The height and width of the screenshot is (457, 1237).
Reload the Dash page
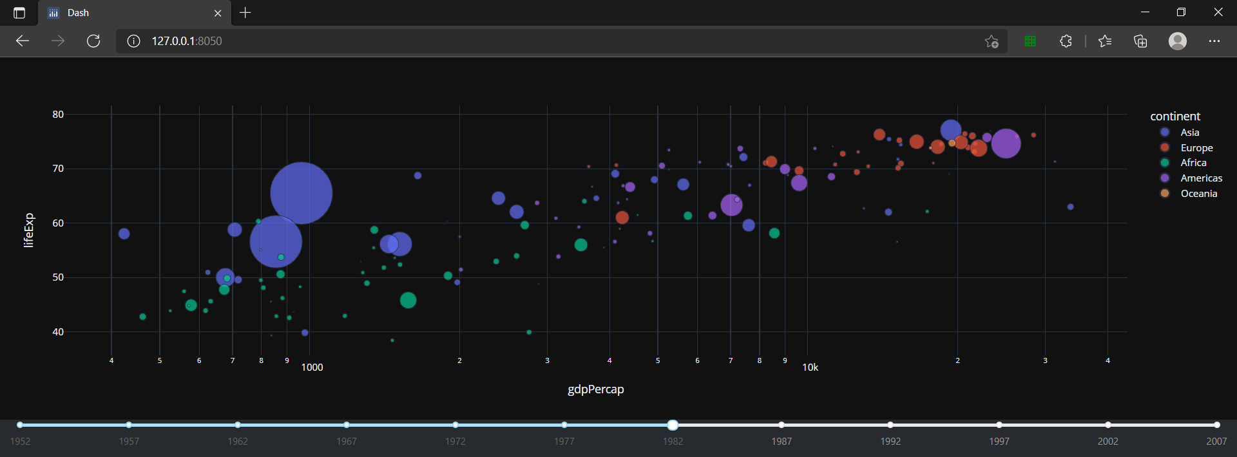click(93, 41)
